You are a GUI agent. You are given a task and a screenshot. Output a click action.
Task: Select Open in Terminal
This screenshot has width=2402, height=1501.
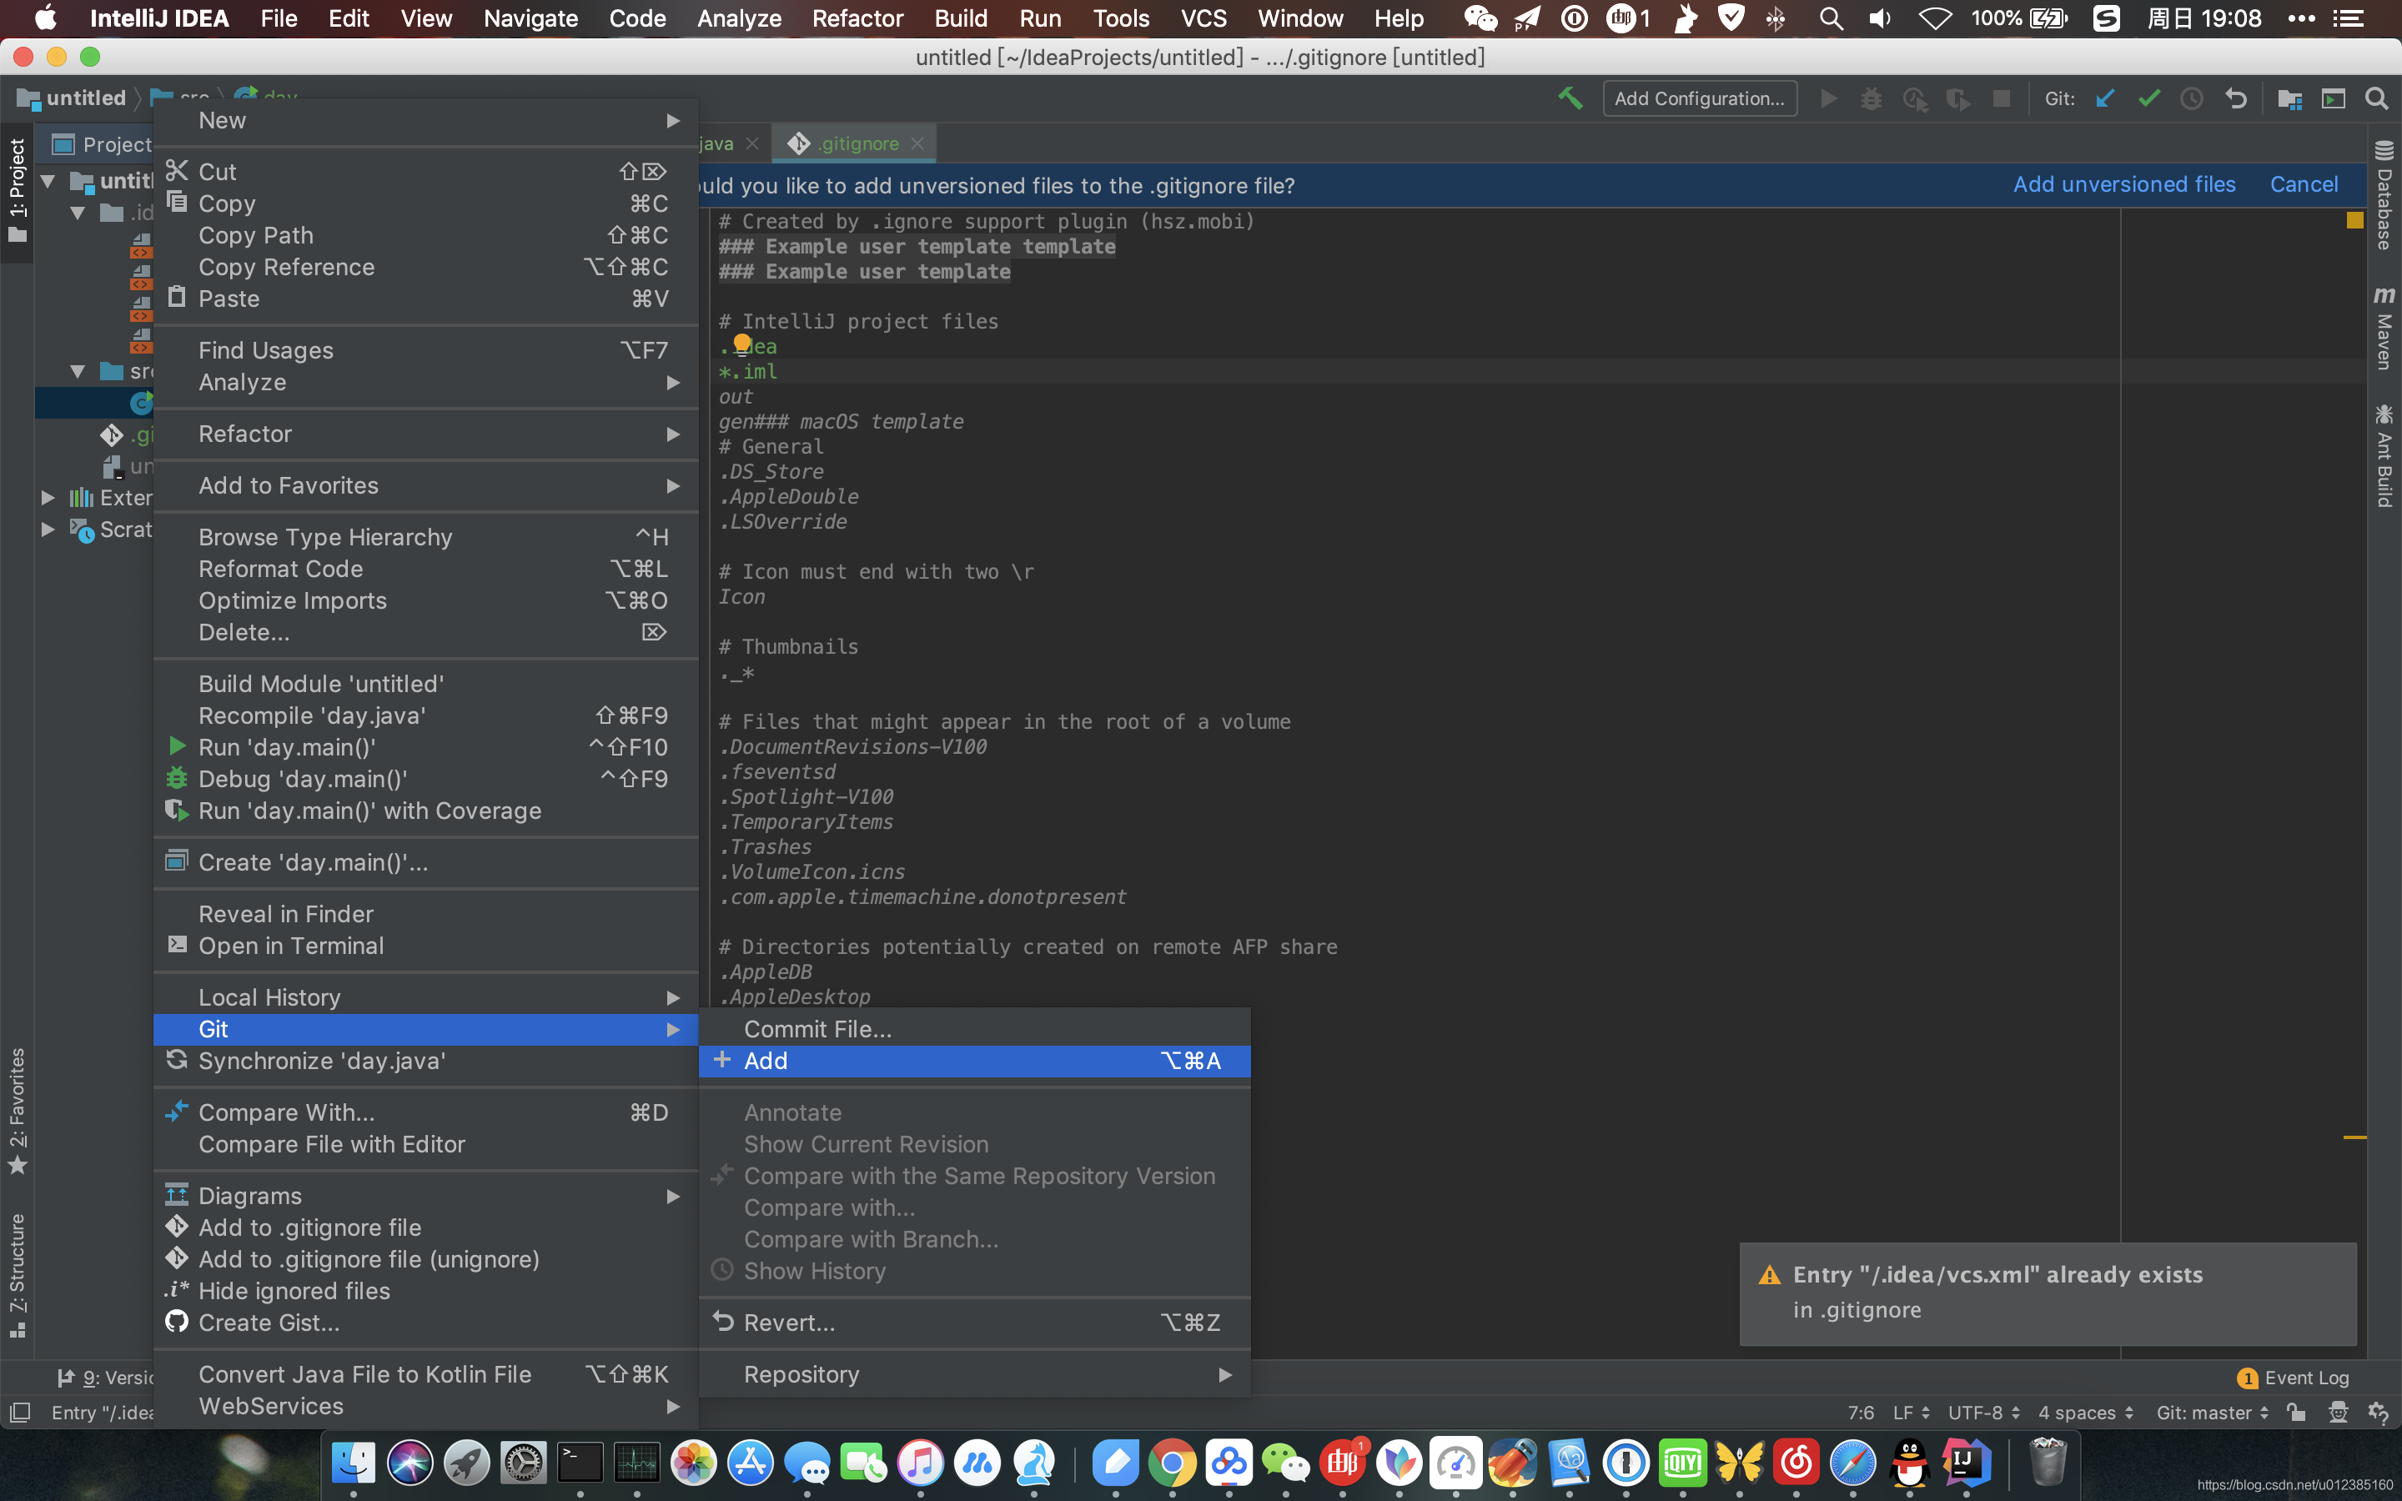pos(426,945)
